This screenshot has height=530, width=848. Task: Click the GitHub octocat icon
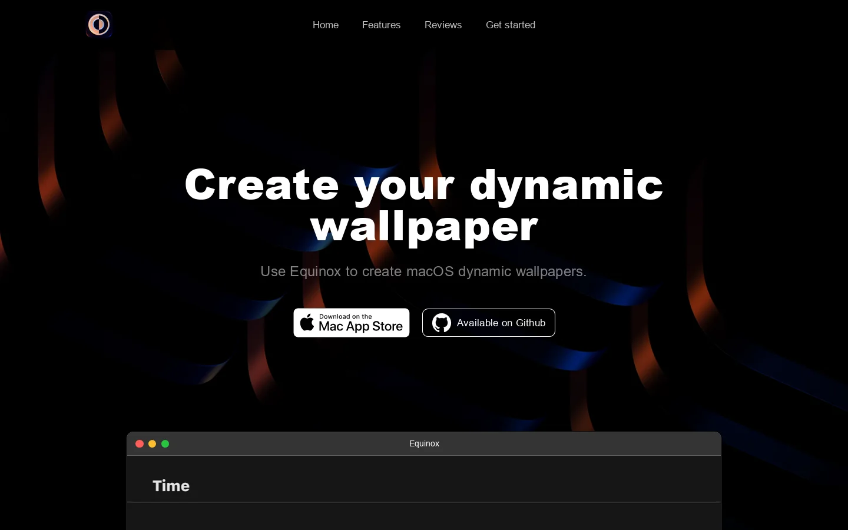442,323
